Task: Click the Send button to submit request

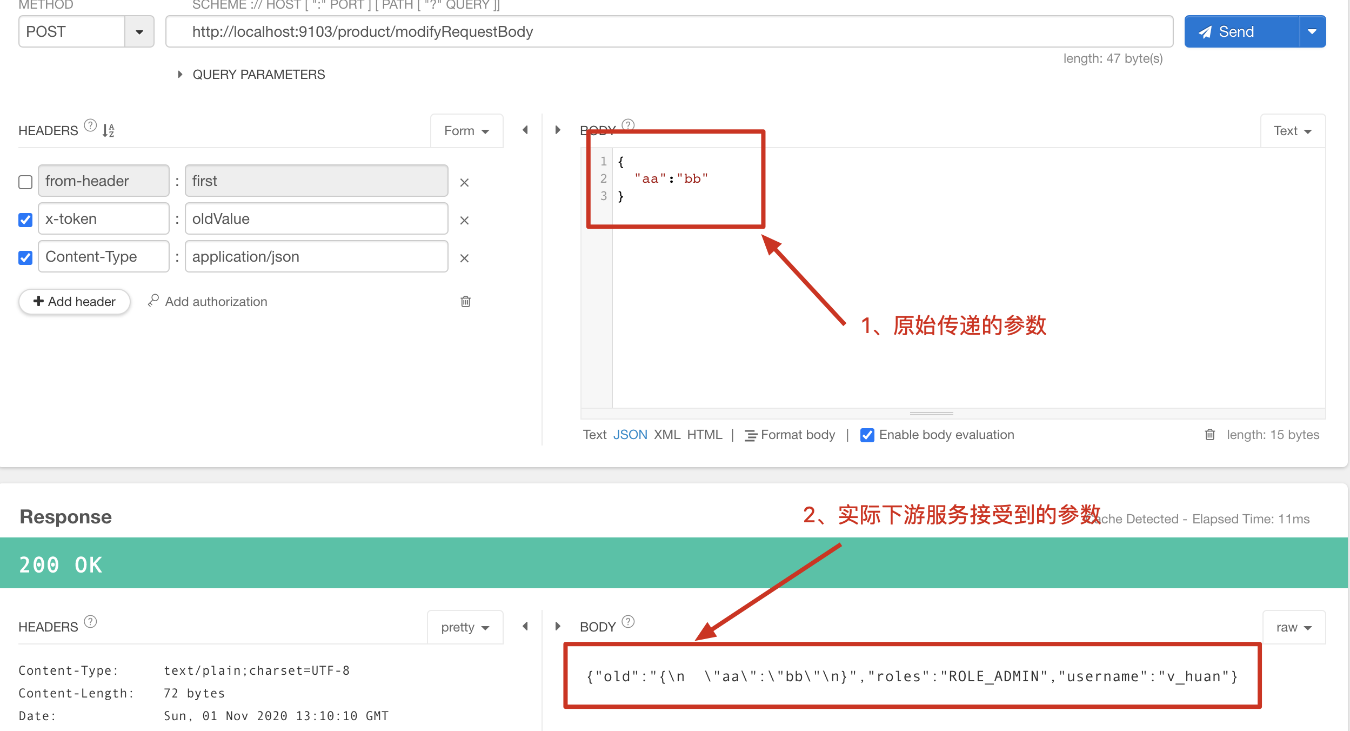Action: (1236, 31)
